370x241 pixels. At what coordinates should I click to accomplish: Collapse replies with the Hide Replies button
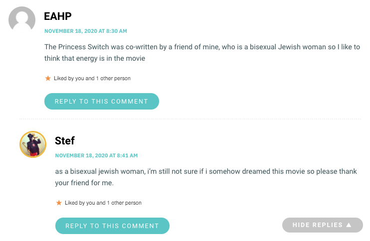322,225
